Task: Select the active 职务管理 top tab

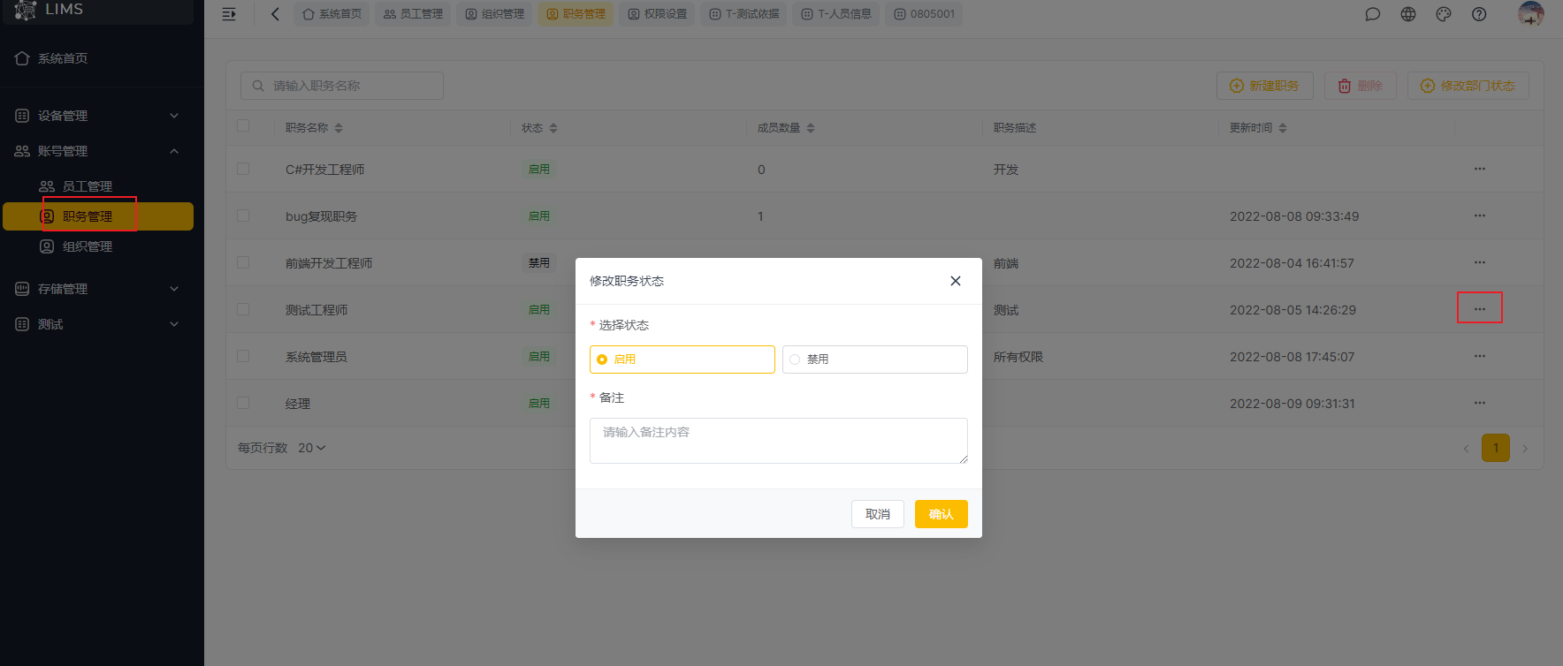Action: (x=576, y=14)
